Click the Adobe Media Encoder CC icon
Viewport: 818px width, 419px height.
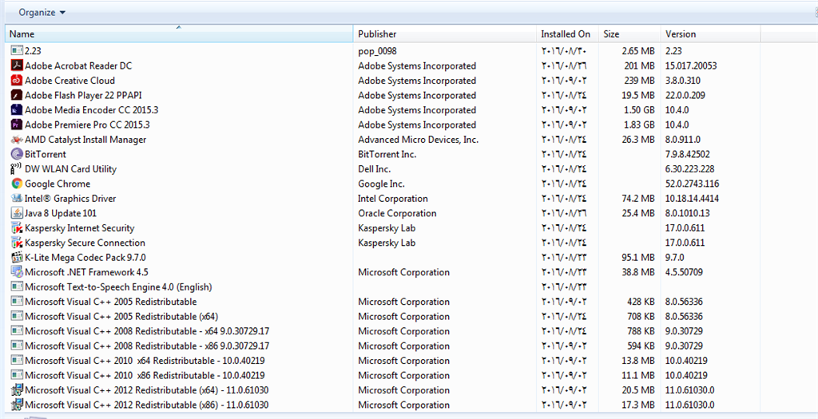click(x=17, y=110)
